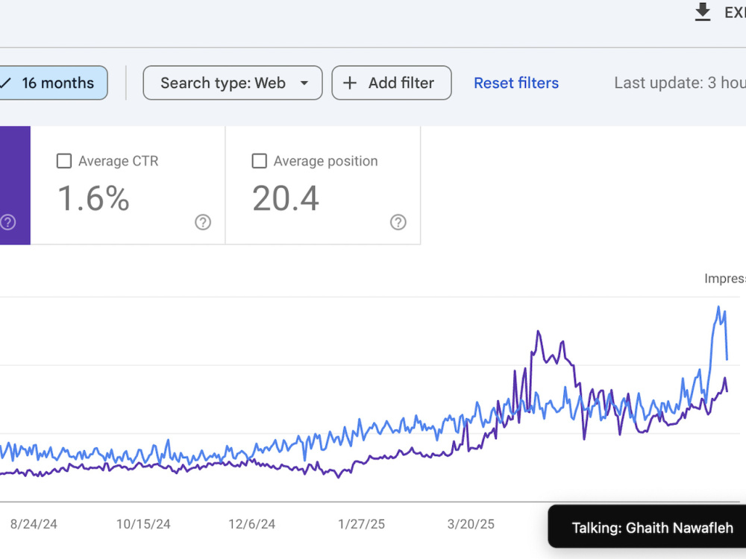This screenshot has height=559, width=746.
Task: Click the 10/15/24 axis date label
Action: (x=143, y=524)
